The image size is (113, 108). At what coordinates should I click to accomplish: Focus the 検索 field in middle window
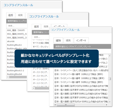pyautogui.click(x=40, y=37)
